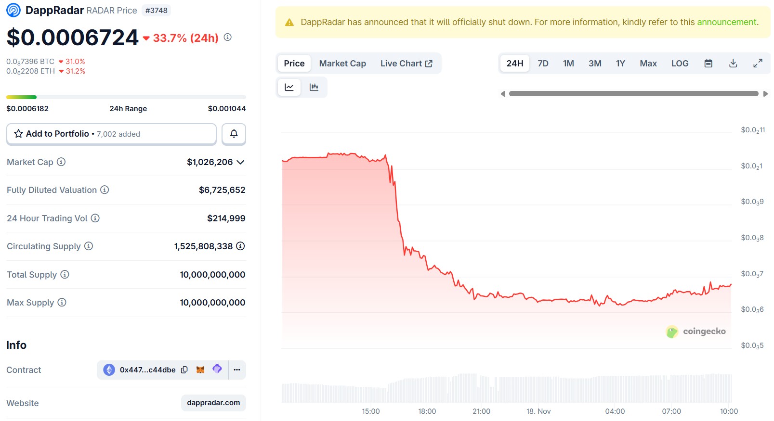Toggle LOG scale on the chart
Screen dimensions: 774x421
680,64
